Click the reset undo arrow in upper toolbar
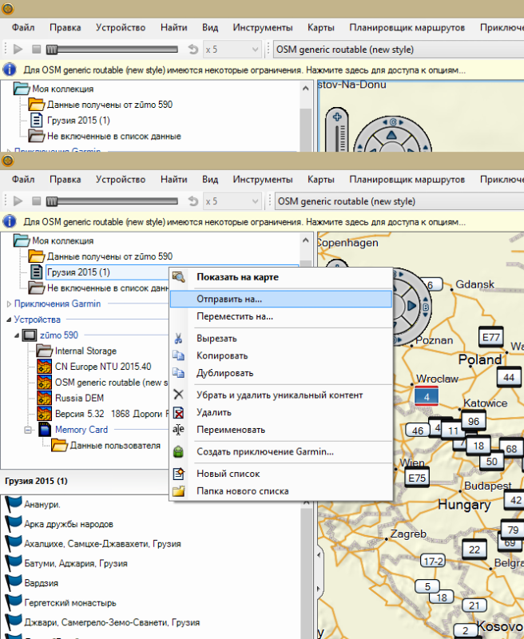 coord(193,50)
